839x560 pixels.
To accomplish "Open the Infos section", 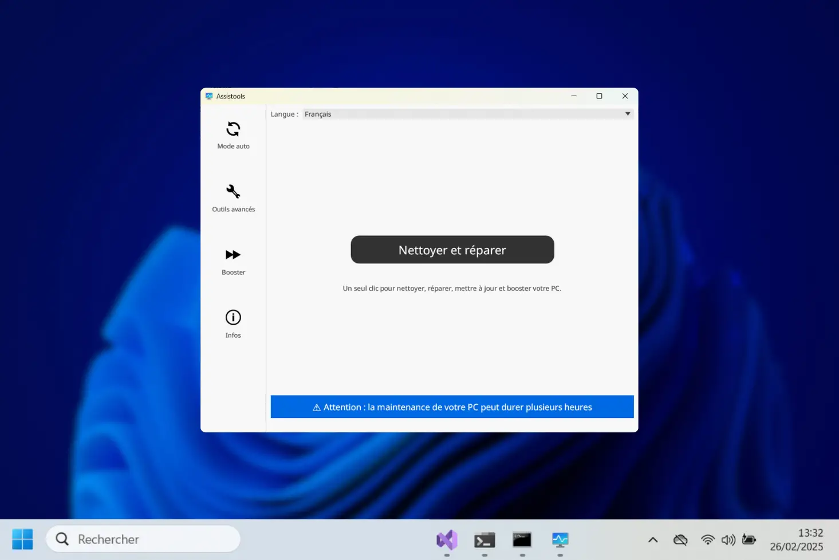I will coord(233,324).
